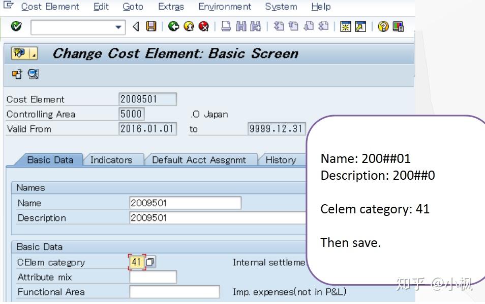Open the Environment menu
This screenshot has width=485, height=304.
point(224,7)
